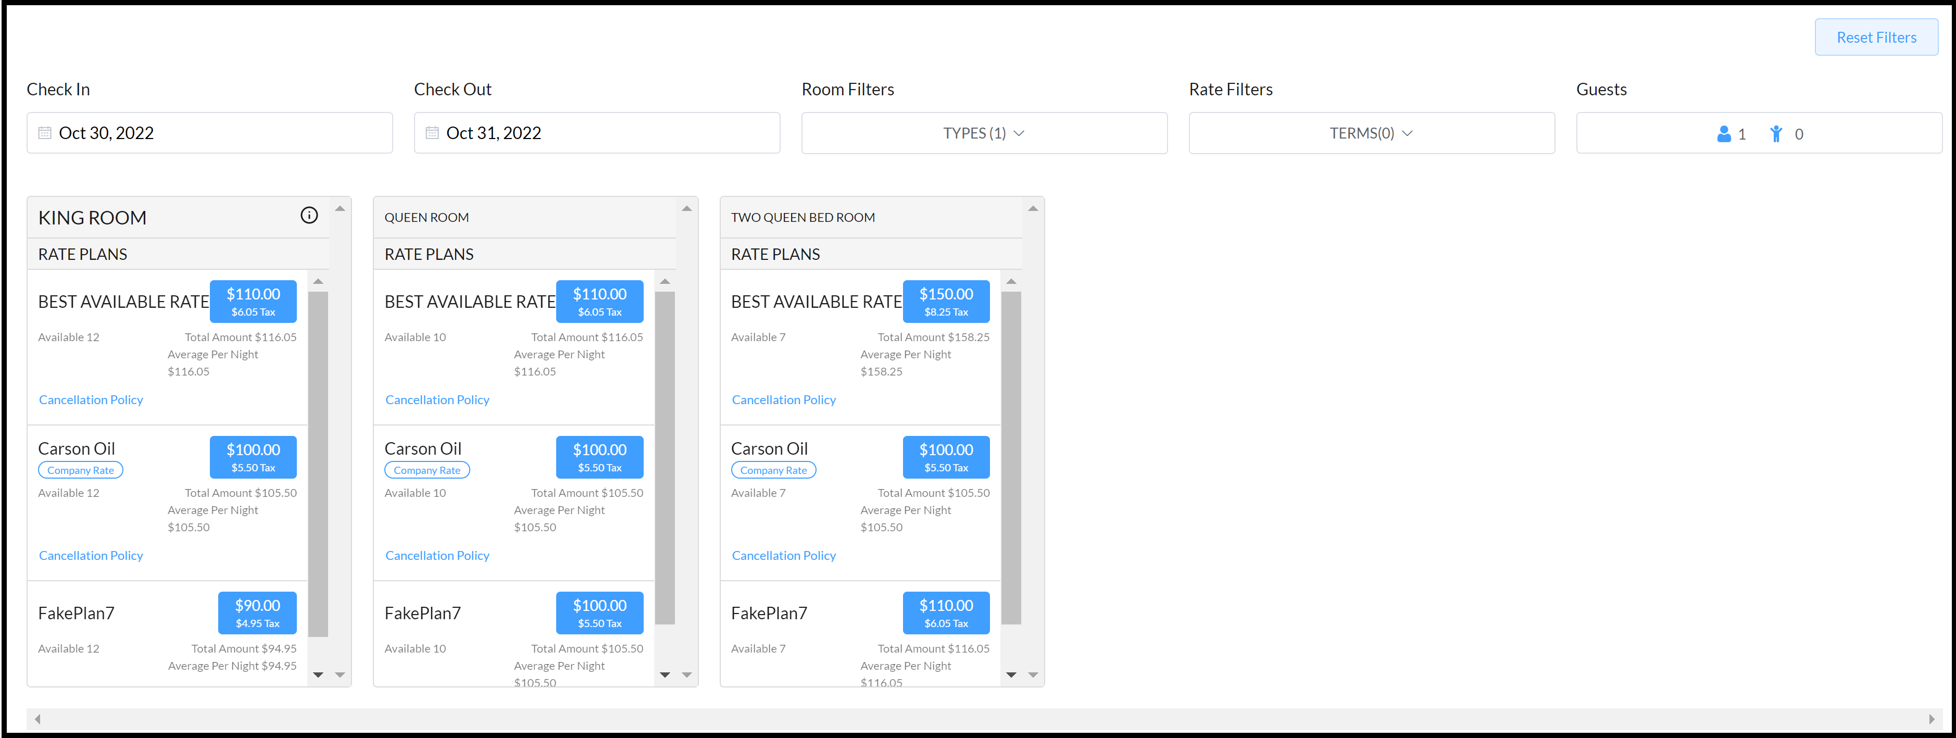Open the Check Out calendar icon
Image resolution: width=1956 pixels, height=738 pixels.
click(433, 132)
